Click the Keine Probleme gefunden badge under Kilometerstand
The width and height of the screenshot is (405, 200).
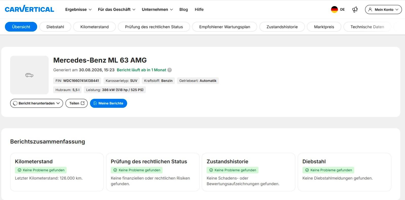(41, 170)
